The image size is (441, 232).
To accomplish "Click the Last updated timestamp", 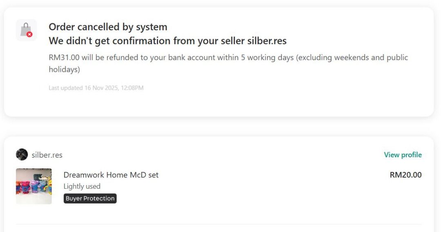I will [x=96, y=88].
